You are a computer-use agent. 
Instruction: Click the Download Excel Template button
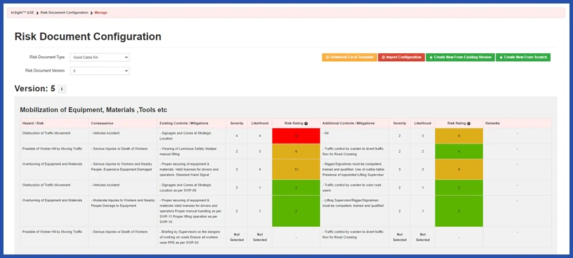350,57
